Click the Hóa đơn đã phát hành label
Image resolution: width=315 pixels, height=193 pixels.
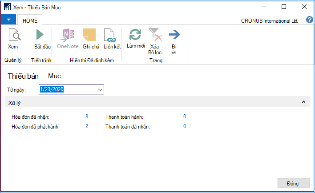[36, 127]
